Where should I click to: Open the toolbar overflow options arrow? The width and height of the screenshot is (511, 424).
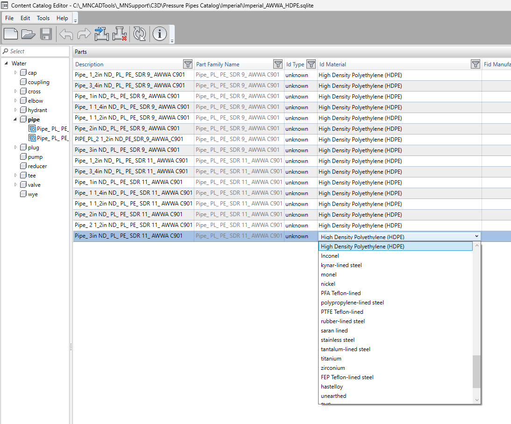coord(172,35)
